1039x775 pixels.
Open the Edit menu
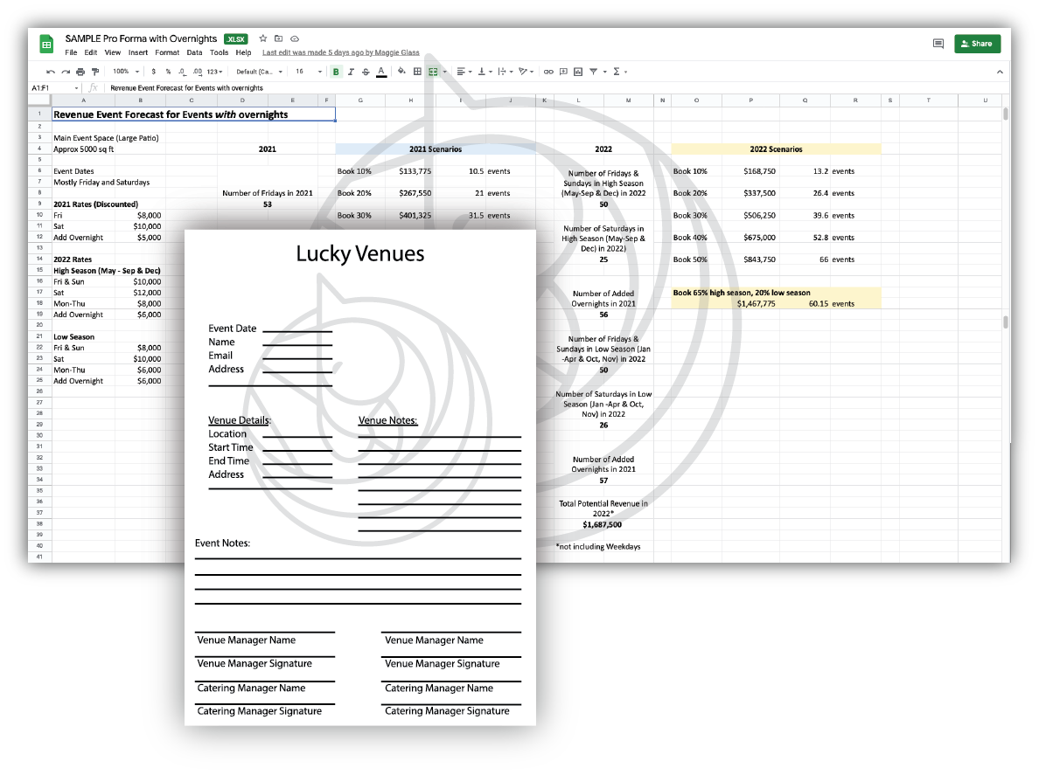pyautogui.click(x=91, y=52)
